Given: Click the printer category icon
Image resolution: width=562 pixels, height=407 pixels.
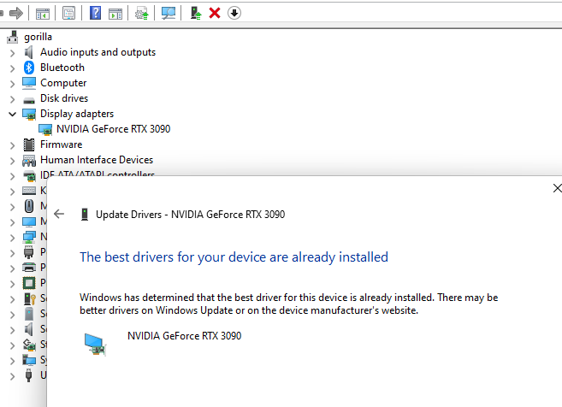Looking at the screenshot, I should pos(29,268).
